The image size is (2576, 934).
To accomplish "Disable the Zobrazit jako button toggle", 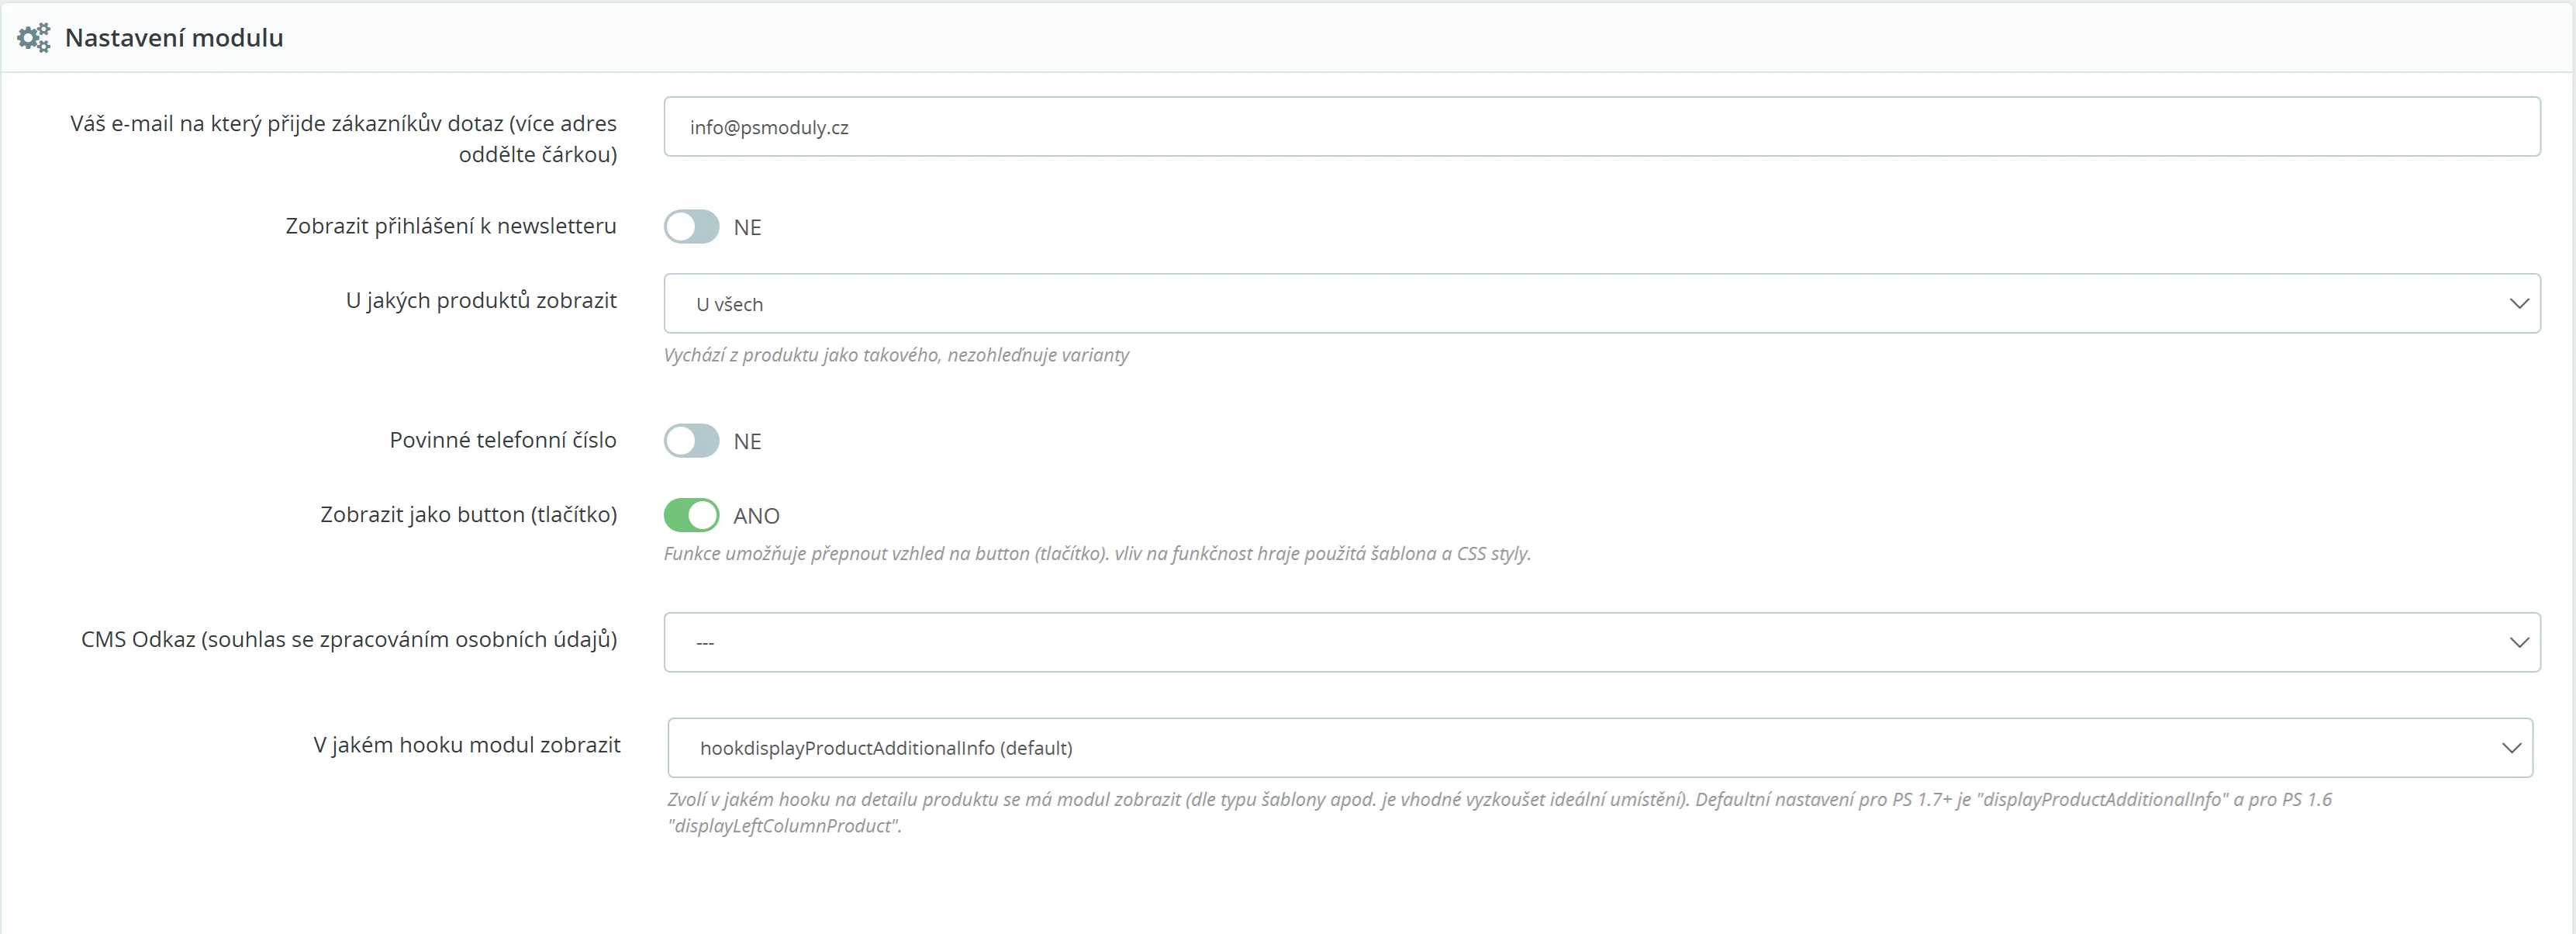I will (x=691, y=515).
